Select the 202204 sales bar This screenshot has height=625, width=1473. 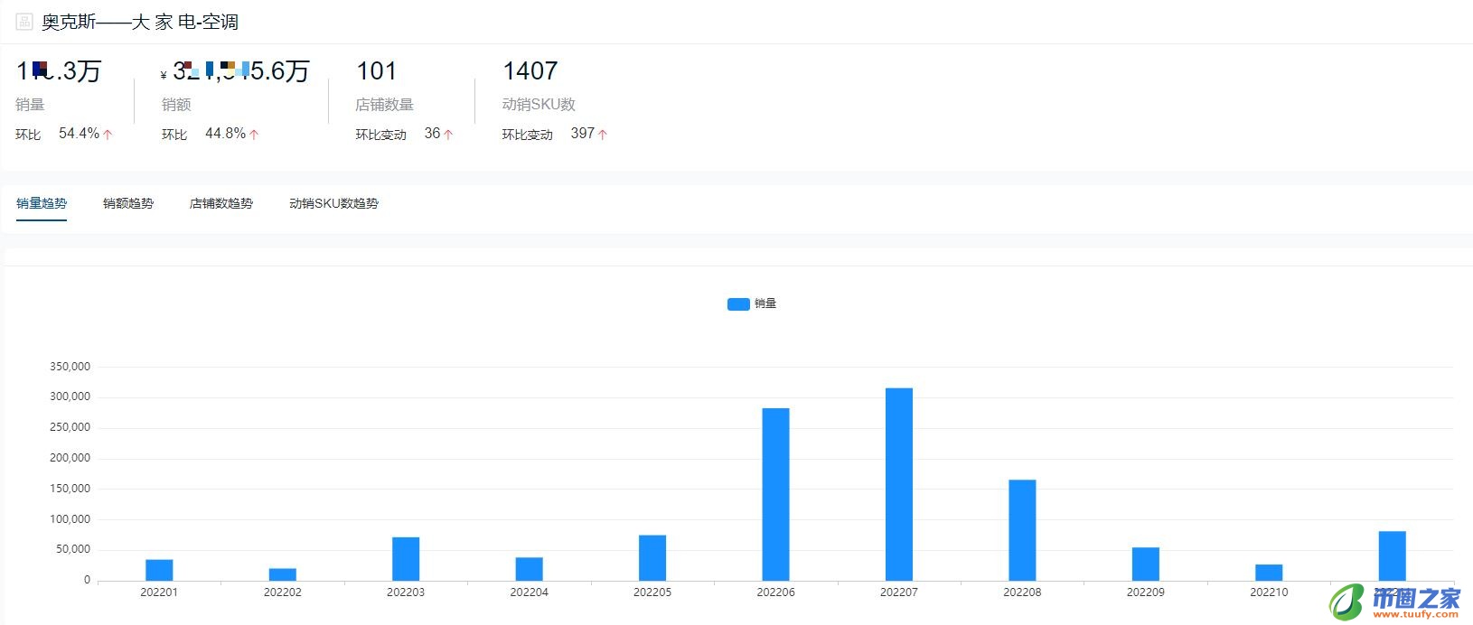tap(530, 569)
